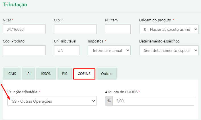
Task: Click the percent symbol beside the alíquota field
Action: pyautogui.click(x=109, y=101)
